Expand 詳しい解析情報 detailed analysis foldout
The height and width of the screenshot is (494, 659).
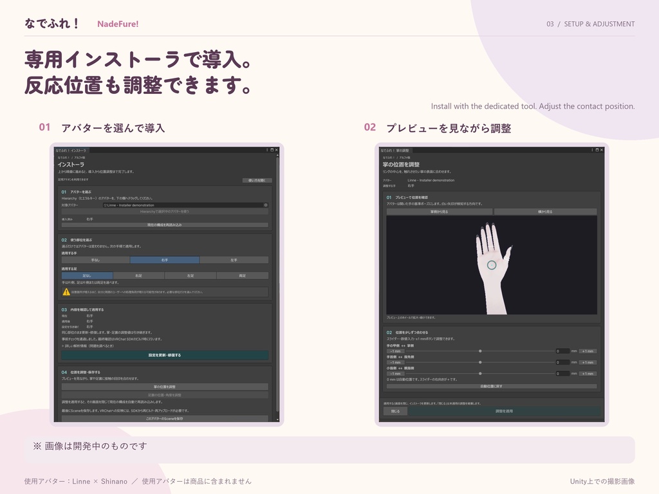[x=88, y=345]
